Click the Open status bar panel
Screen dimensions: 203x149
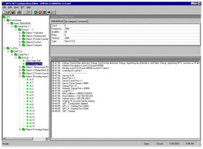tap(146, 144)
